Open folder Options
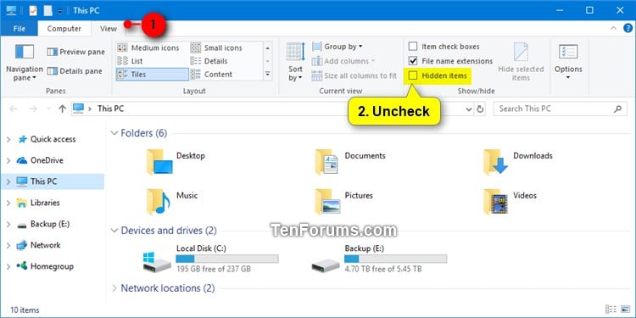 (568, 62)
